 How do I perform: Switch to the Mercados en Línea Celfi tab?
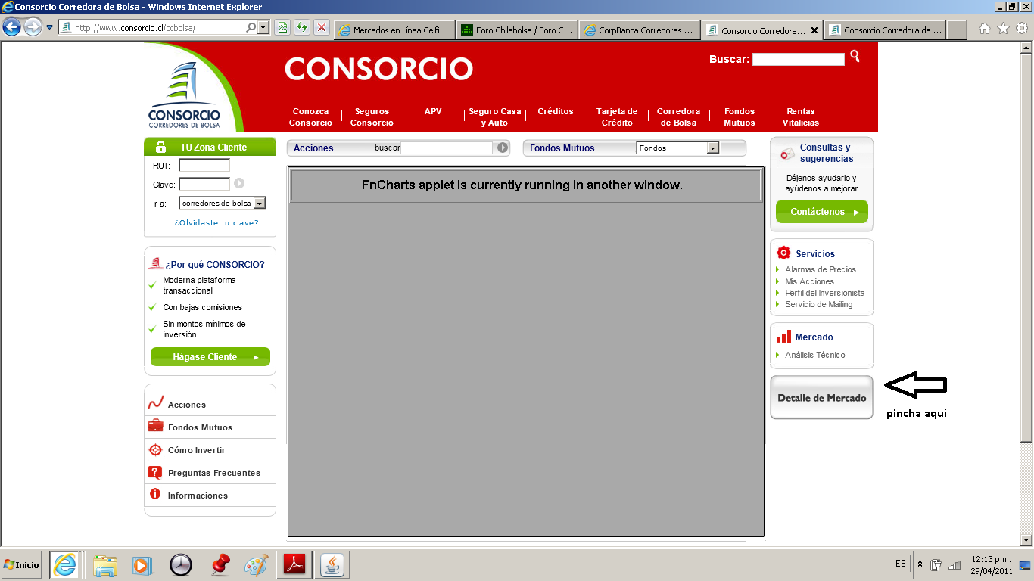click(x=394, y=30)
